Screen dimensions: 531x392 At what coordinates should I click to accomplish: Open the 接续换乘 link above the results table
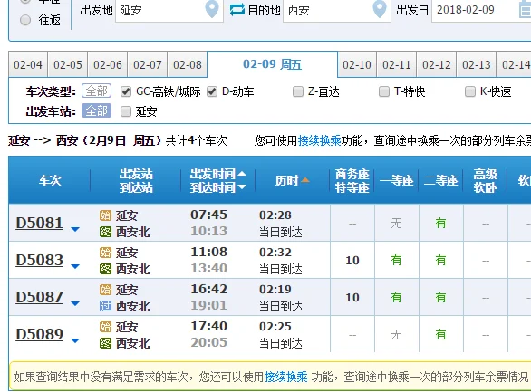pyautogui.click(x=319, y=140)
